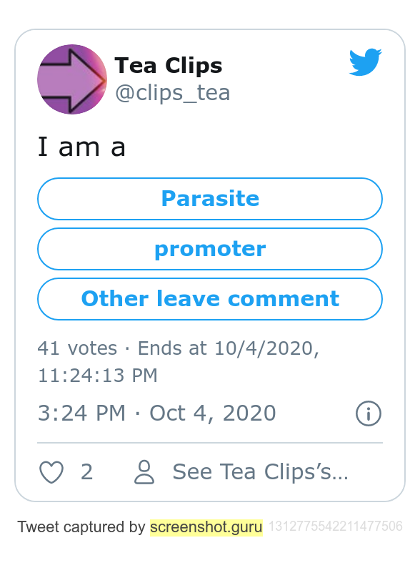Open the Tea Clips profile avatar

click(x=72, y=79)
